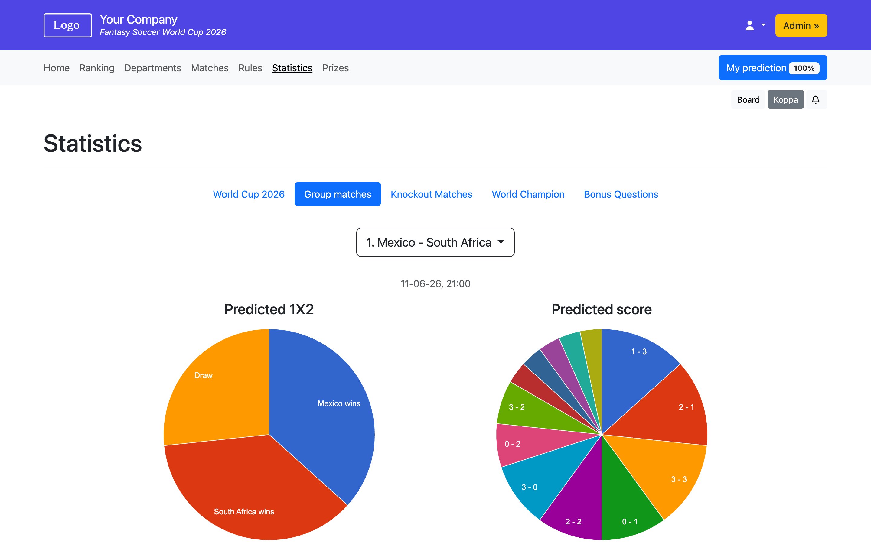The image size is (871, 544).
Task: Go to Home page
Action: click(x=57, y=68)
